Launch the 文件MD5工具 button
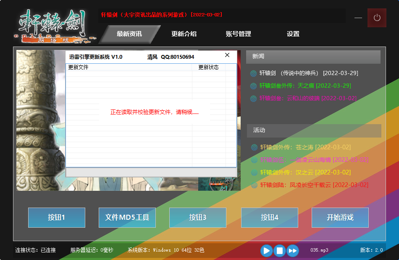This screenshot has height=260, width=399. (127, 218)
